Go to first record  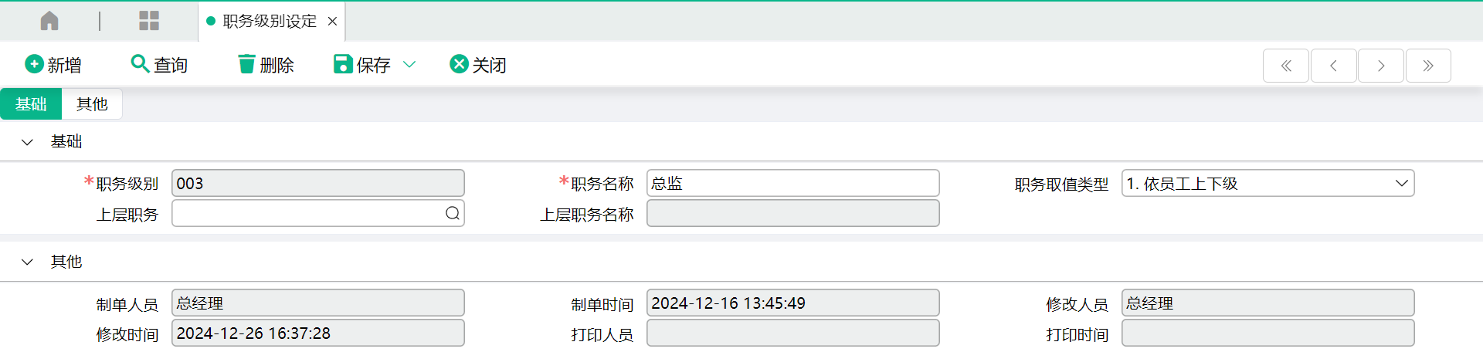(x=1286, y=66)
